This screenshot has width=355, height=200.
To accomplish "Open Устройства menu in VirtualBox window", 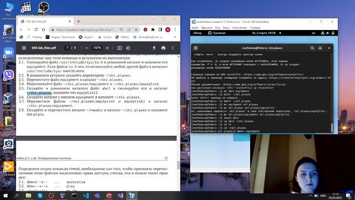I will pos(239,28).
